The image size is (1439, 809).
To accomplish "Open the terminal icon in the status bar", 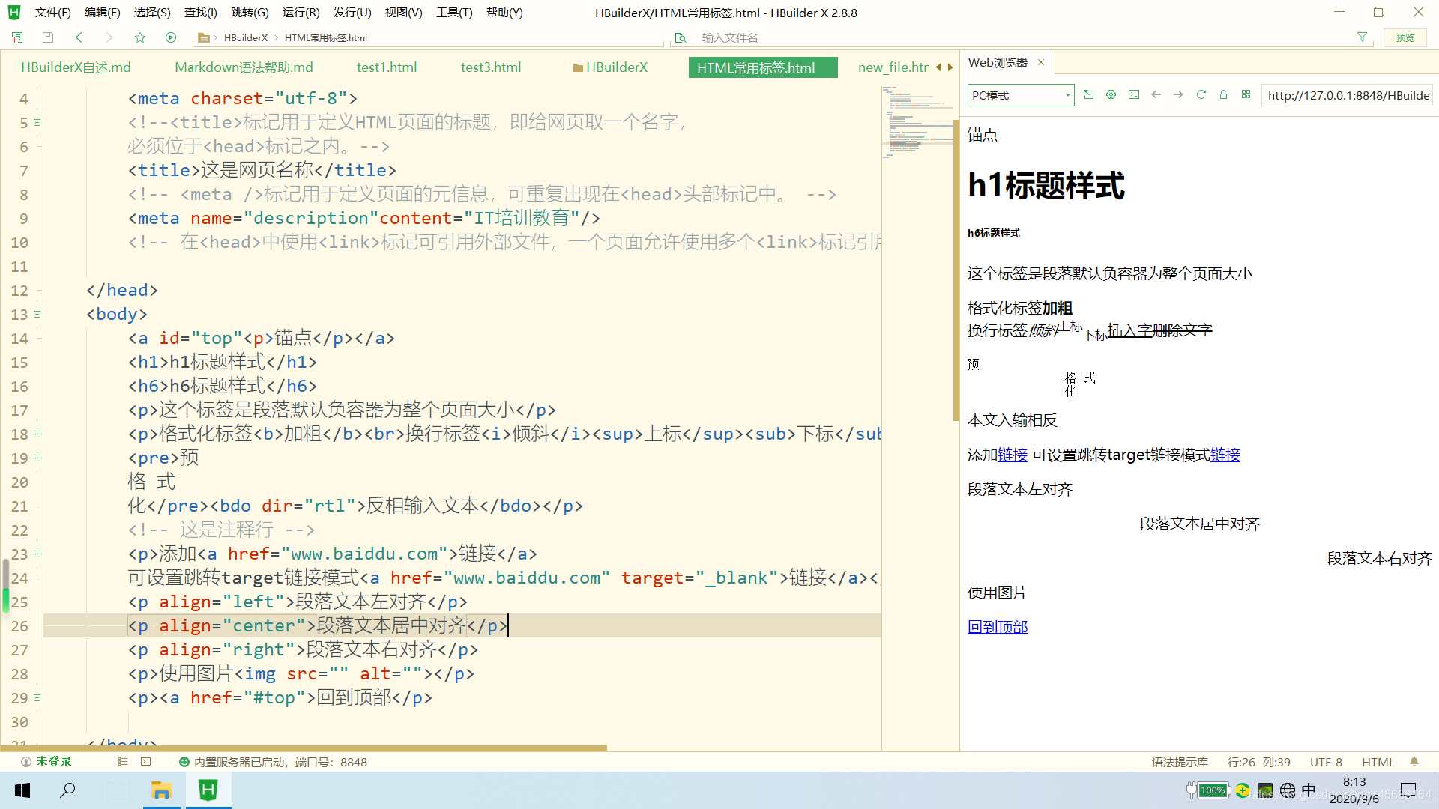I will (146, 762).
